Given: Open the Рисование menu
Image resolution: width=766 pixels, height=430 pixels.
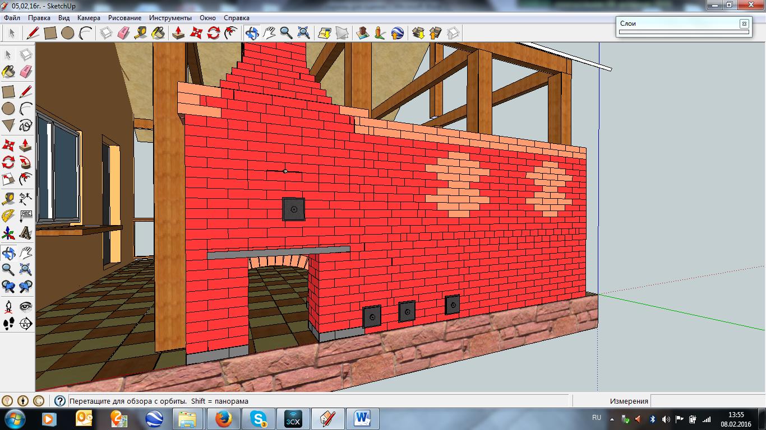Looking at the screenshot, I should (x=125, y=18).
